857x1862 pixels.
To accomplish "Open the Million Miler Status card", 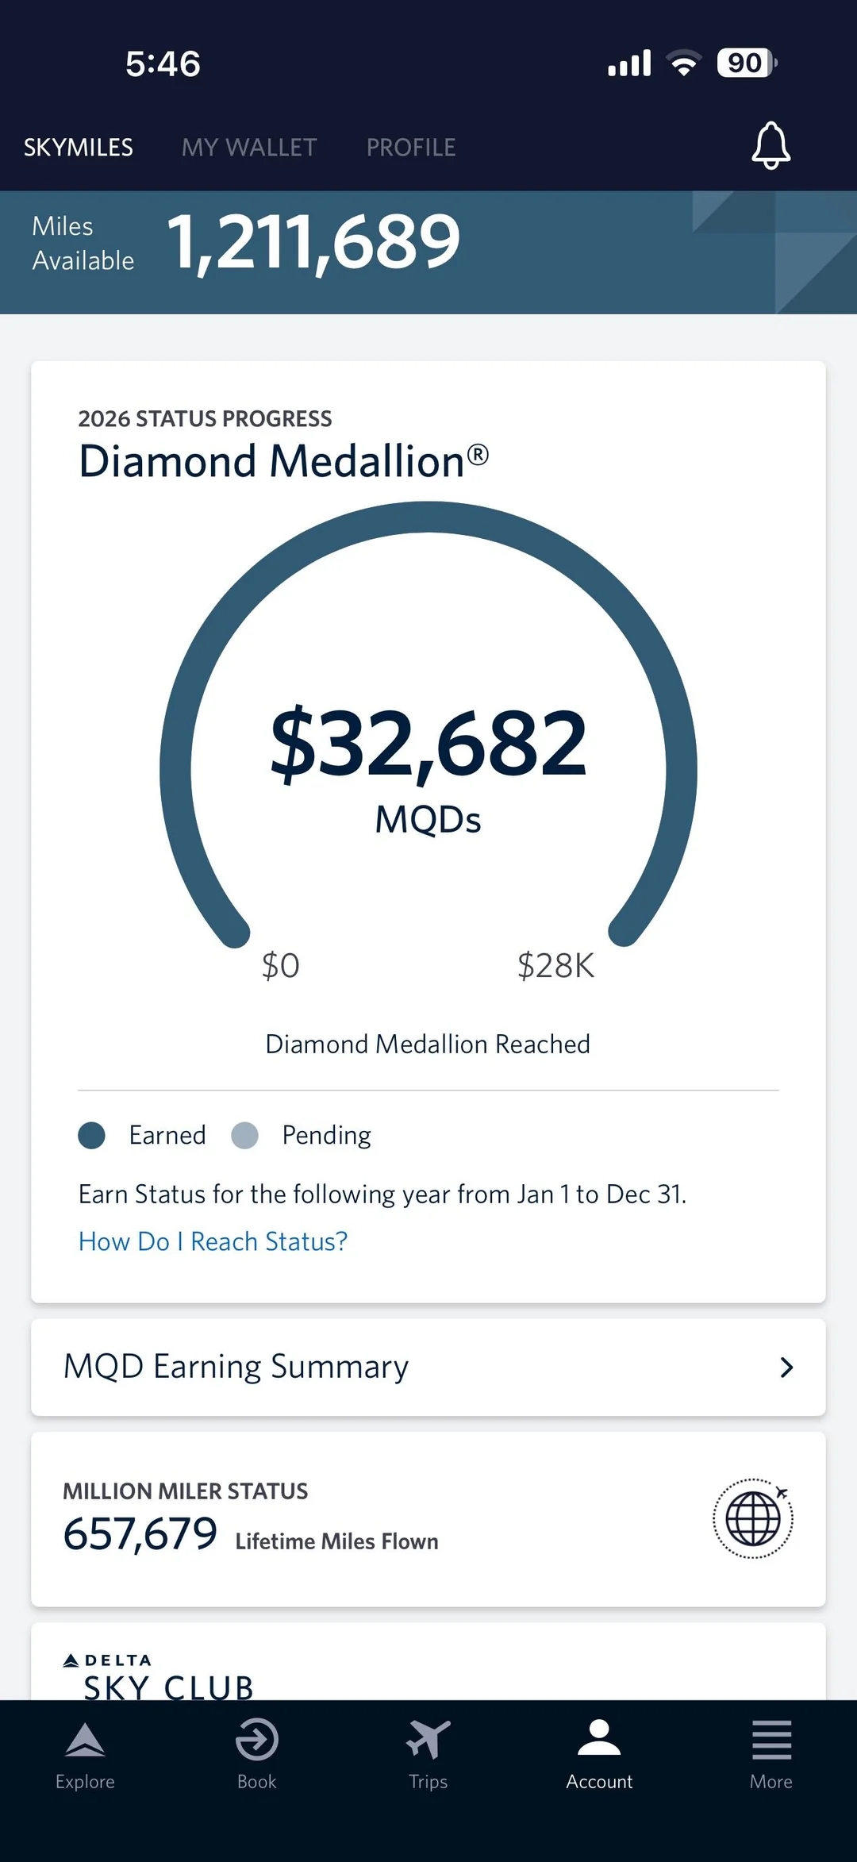I will click(357, 1520).
